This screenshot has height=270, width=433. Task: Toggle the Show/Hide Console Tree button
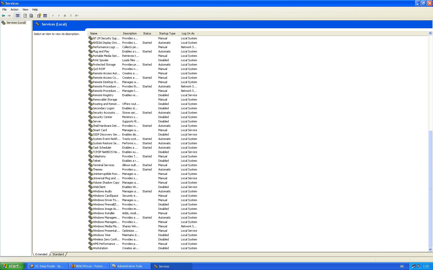pyautogui.click(x=17, y=16)
